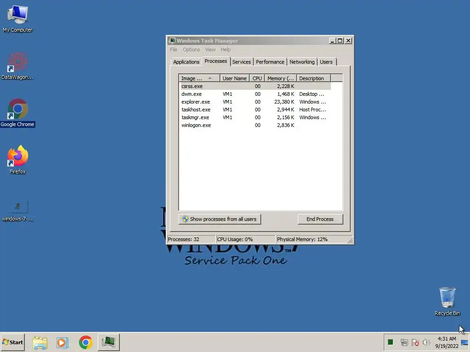Select the dwm.exe process
This screenshot has width=470, height=352.
[255, 94]
